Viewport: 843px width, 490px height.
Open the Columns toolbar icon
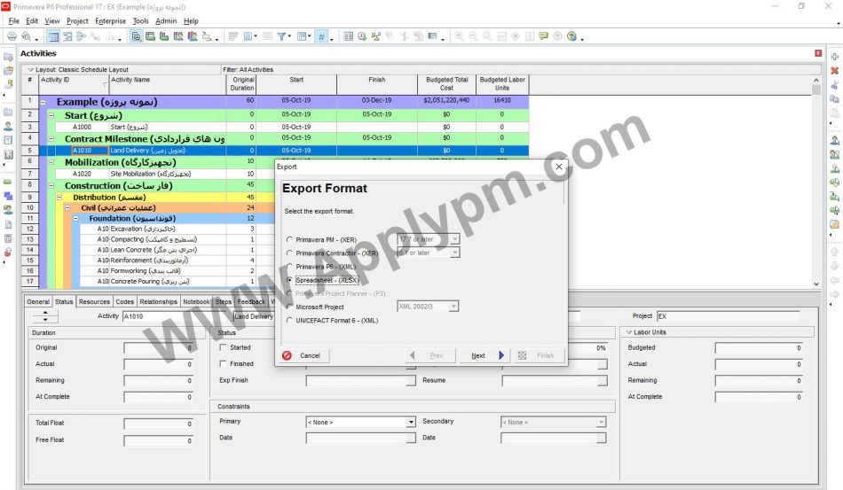click(248, 36)
